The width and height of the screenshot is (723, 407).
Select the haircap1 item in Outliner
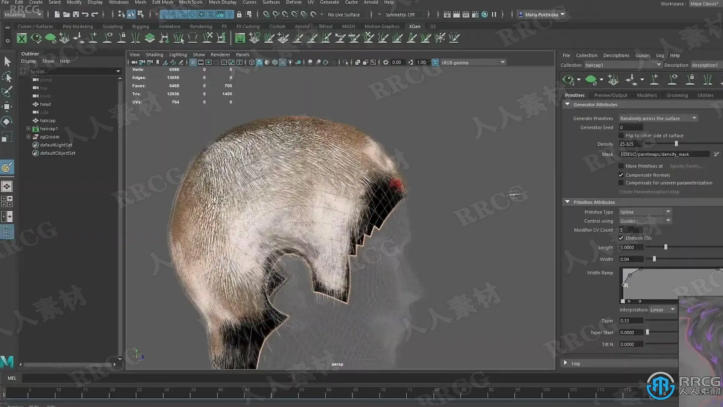(x=49, y=129)
